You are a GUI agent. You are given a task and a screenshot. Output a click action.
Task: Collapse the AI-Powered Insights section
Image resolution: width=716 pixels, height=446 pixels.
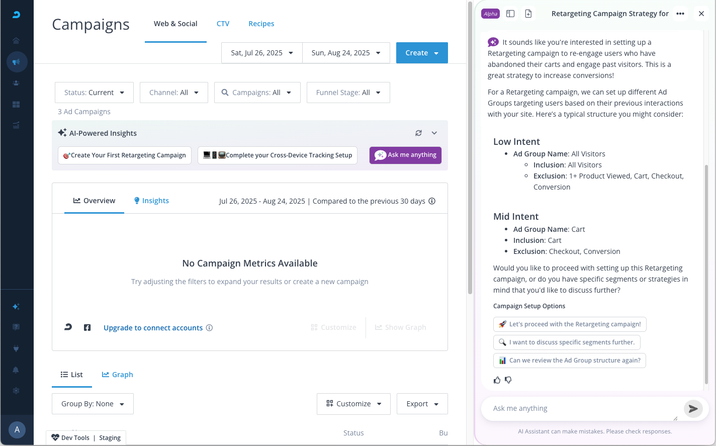(x=434, y=133)
